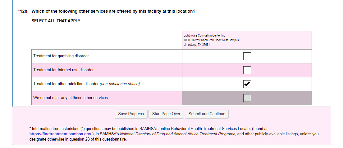
Task: Submit and Continue to the next page
Action: coord(207,114)
